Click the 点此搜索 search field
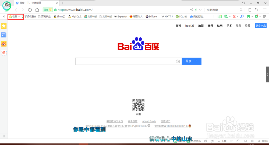 [222, 10]
